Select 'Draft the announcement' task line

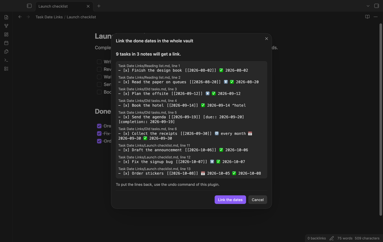point(183,150)
